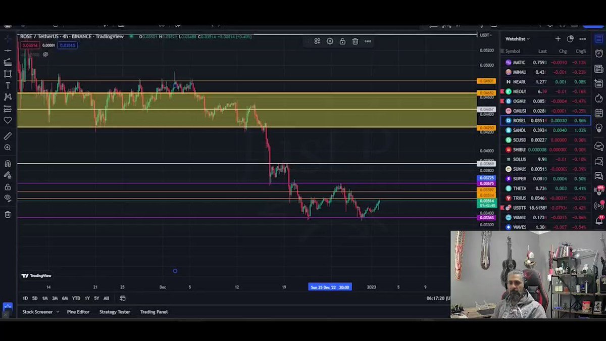
Task: Click the Remove Drawings trash icon
Action: (x=8, y=215)
